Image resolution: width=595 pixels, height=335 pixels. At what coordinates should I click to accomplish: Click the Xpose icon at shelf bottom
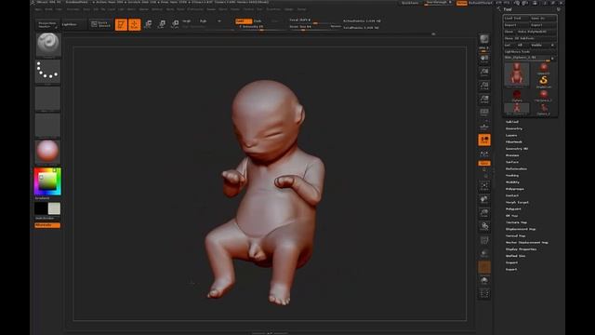484,294
